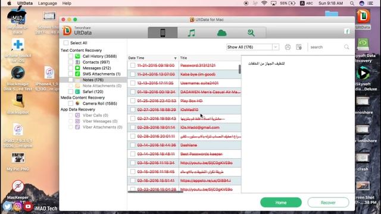Select the Viber Calls icon
The width and height of the screenshot is (381, 214).
77,115
